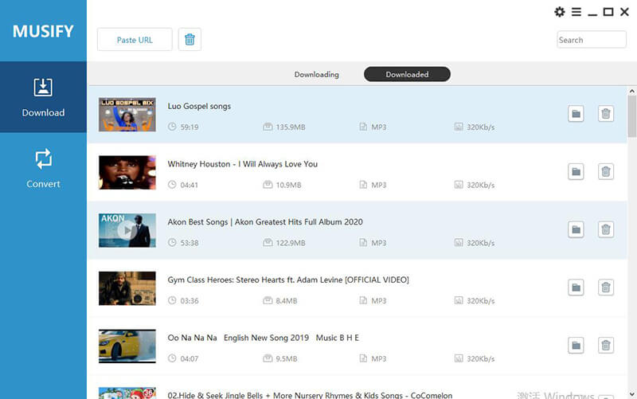Delete the Akon Best Songs entry
This screenshot has width=637, height=399.
(x=606, y=229)
